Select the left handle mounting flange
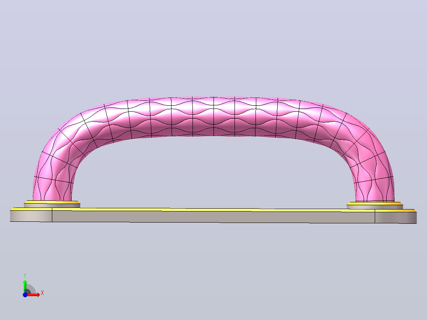427x320 pixels. click(52, 204)
